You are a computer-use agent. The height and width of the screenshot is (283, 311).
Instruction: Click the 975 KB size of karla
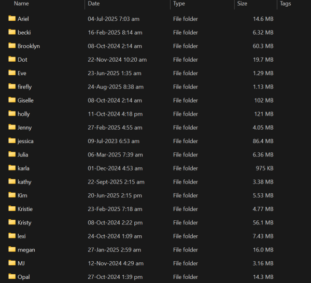click(263, 168)
